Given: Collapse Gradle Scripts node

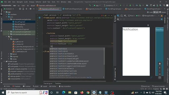Looking at the screenshot, I should [x=4, y=61].
